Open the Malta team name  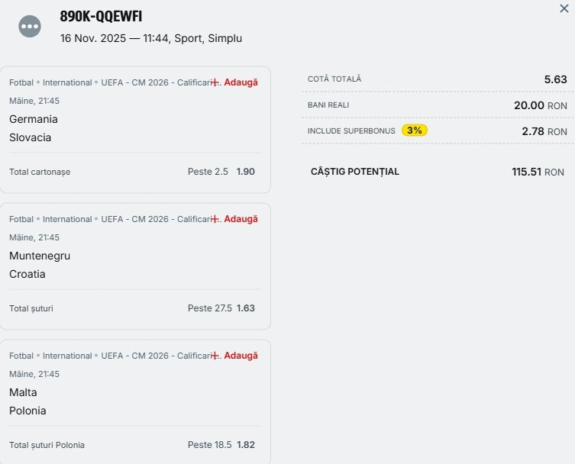[23, 392]
